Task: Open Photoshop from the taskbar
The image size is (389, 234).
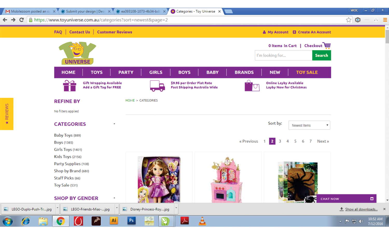Action: click(131, 221)
